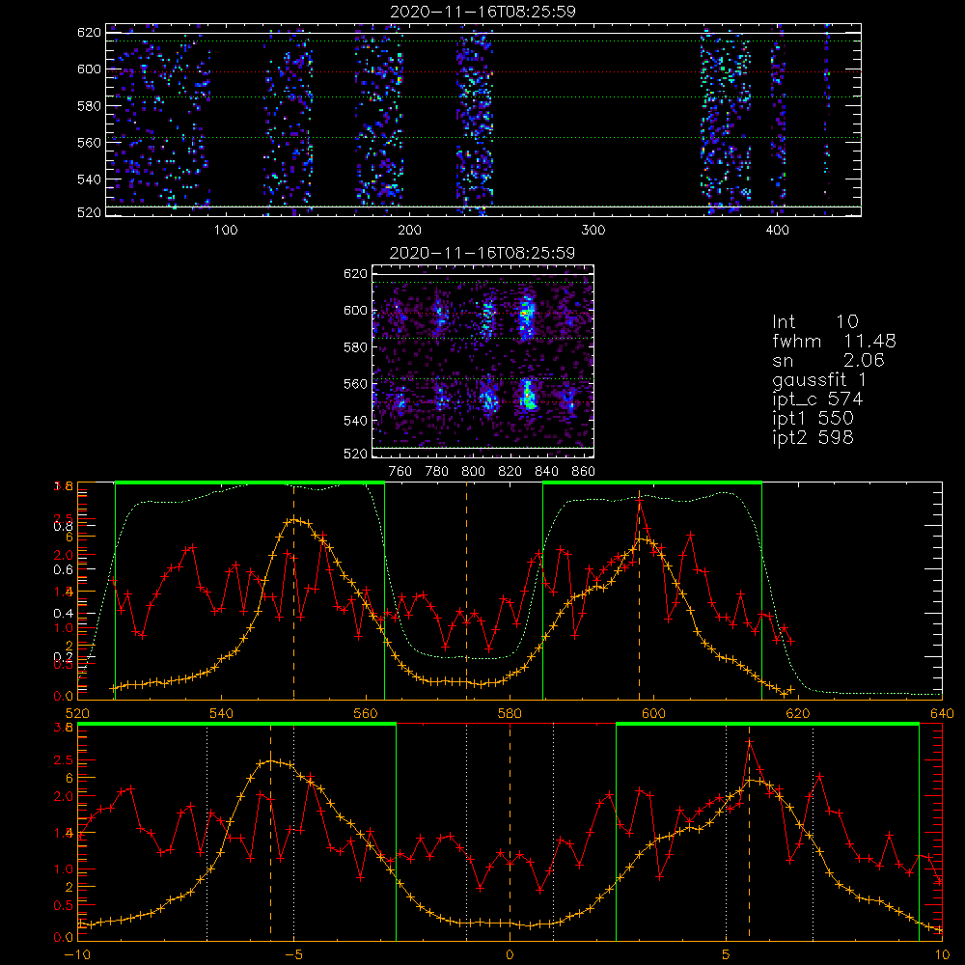965x965 pixels.
Task: Click the brightest upper blob in middle image
Action: 526,316
